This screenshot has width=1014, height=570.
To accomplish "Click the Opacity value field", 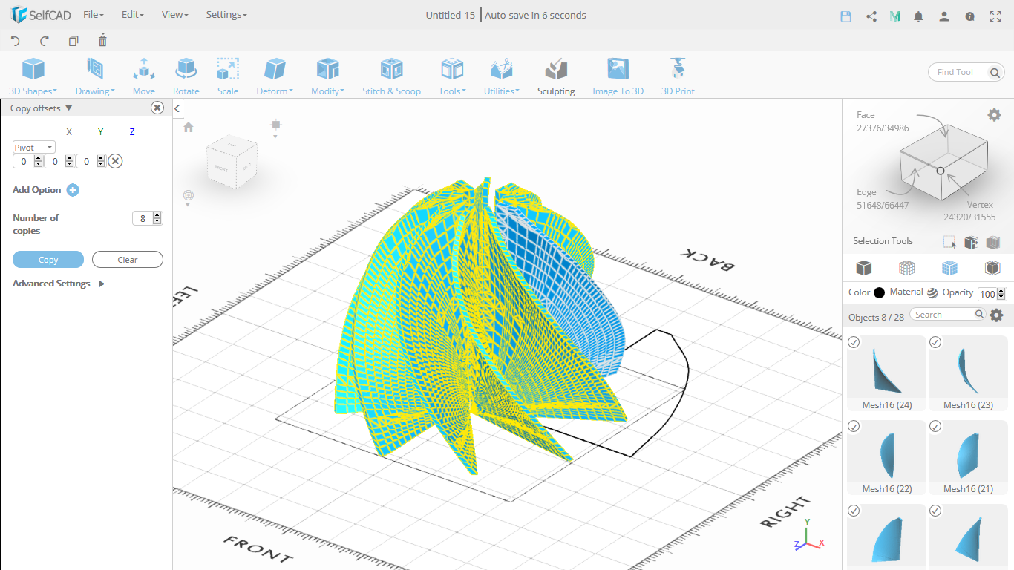I will click(x=987, y=294).
